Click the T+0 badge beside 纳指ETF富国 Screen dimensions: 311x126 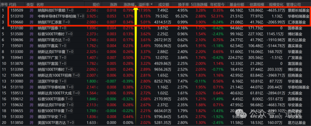click(63, 64)
